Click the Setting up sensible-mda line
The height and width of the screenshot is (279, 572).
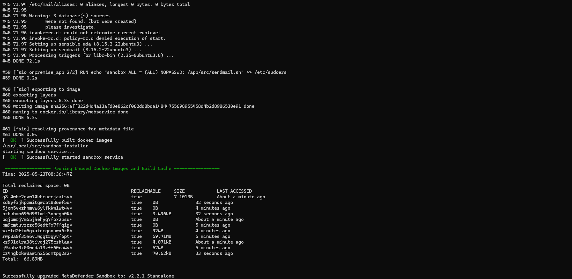click(77, 44)
